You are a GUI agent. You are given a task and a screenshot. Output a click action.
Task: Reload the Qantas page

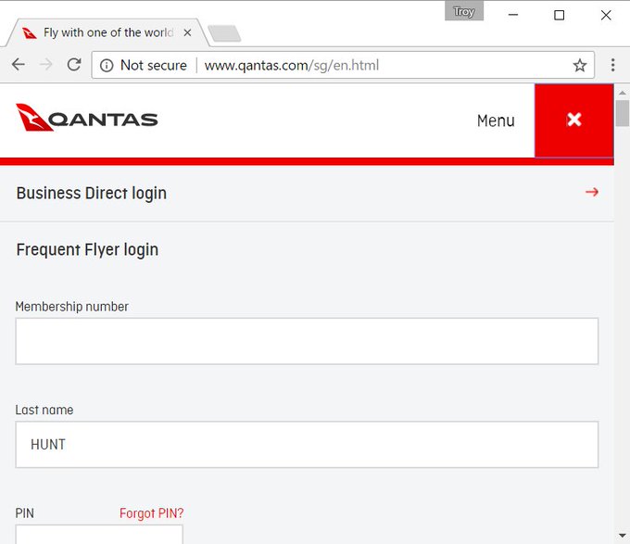coord(74,64)
